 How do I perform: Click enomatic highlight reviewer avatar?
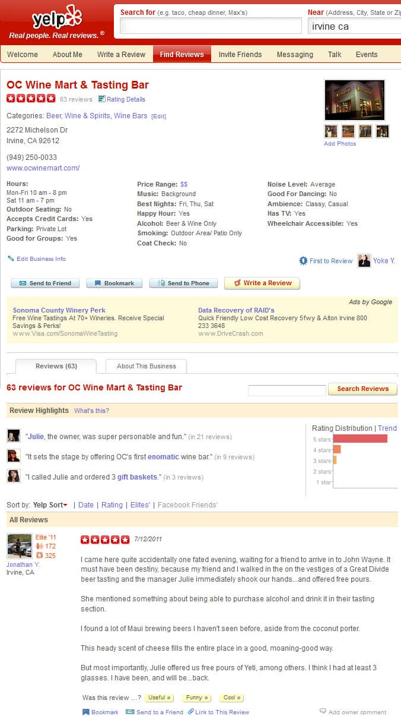tap(14, 456)
